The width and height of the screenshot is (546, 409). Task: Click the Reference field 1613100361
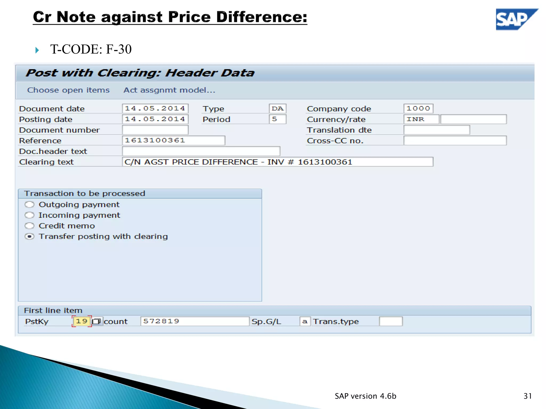[x=174, y=141]
